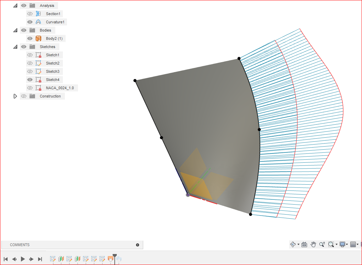362x265 pixels.
Task: Collapse the Sketches folder
Action: coord(15,46)
